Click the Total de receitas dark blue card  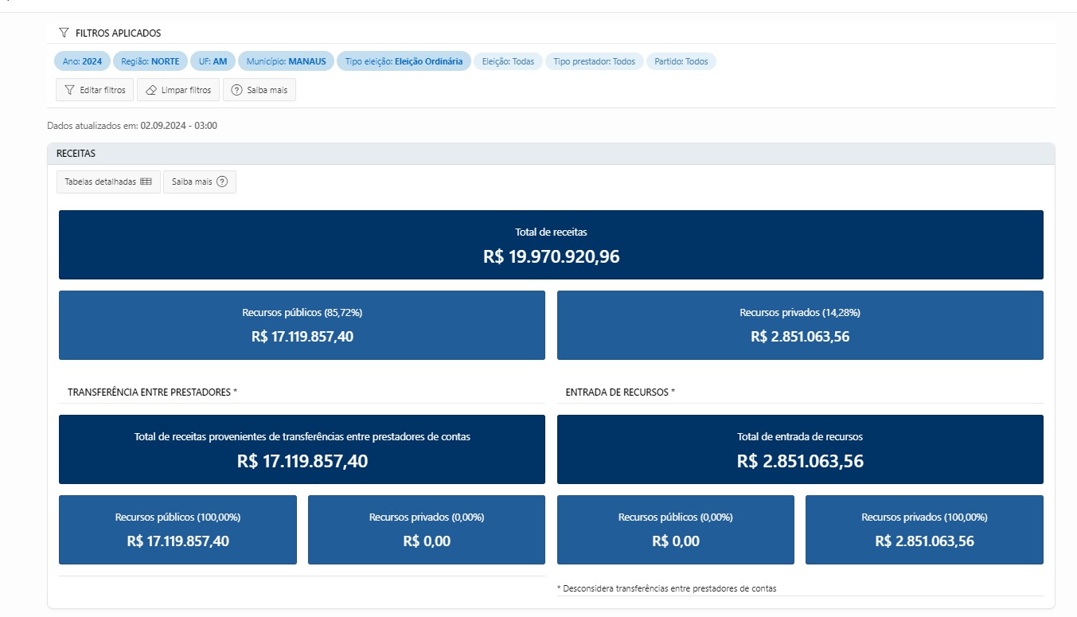click(551, 245)
